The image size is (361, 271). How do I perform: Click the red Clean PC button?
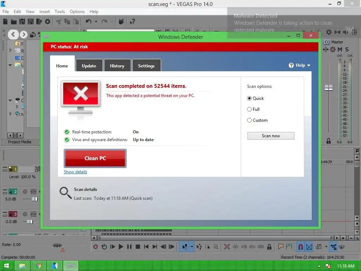click(95, 158)
